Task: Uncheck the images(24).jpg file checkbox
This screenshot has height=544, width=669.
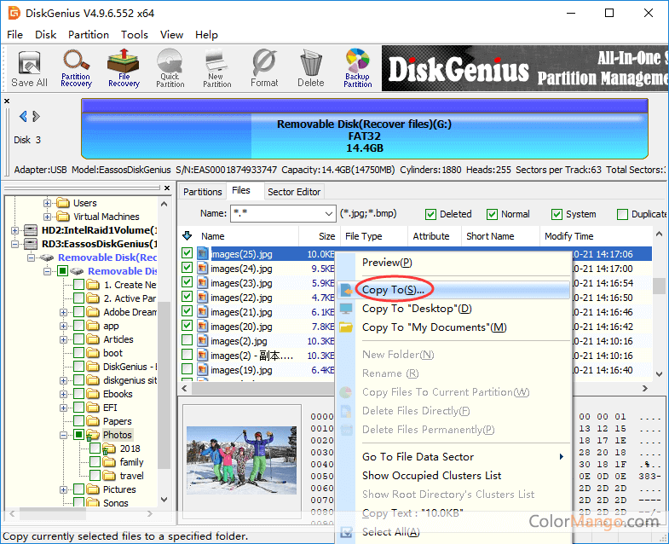Action: point(187,269)
